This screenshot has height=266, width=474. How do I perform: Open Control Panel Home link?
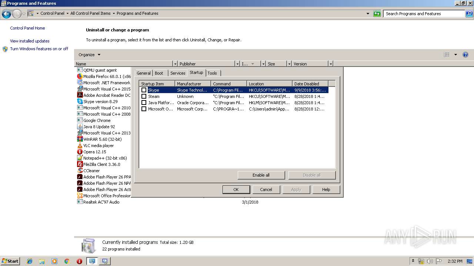coord(27,28)
